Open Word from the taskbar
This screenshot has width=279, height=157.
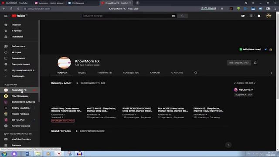[x=28, y=154]
